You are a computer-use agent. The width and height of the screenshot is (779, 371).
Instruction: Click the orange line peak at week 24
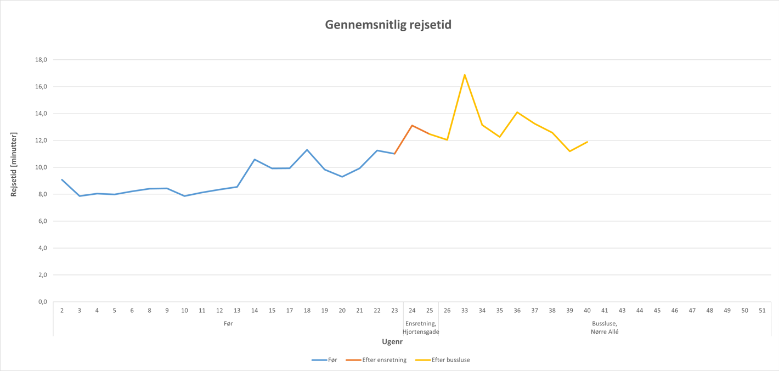412,126
